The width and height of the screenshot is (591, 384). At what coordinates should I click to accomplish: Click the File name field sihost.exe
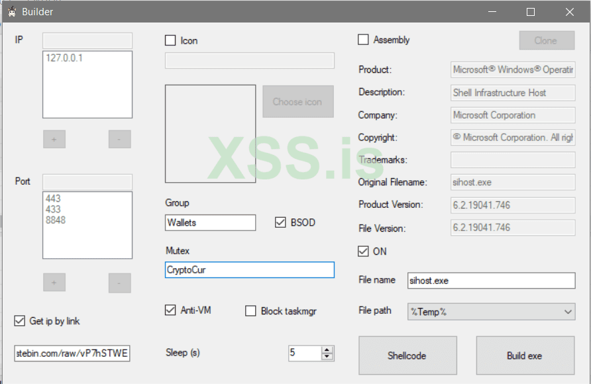[x=491, y=281]
